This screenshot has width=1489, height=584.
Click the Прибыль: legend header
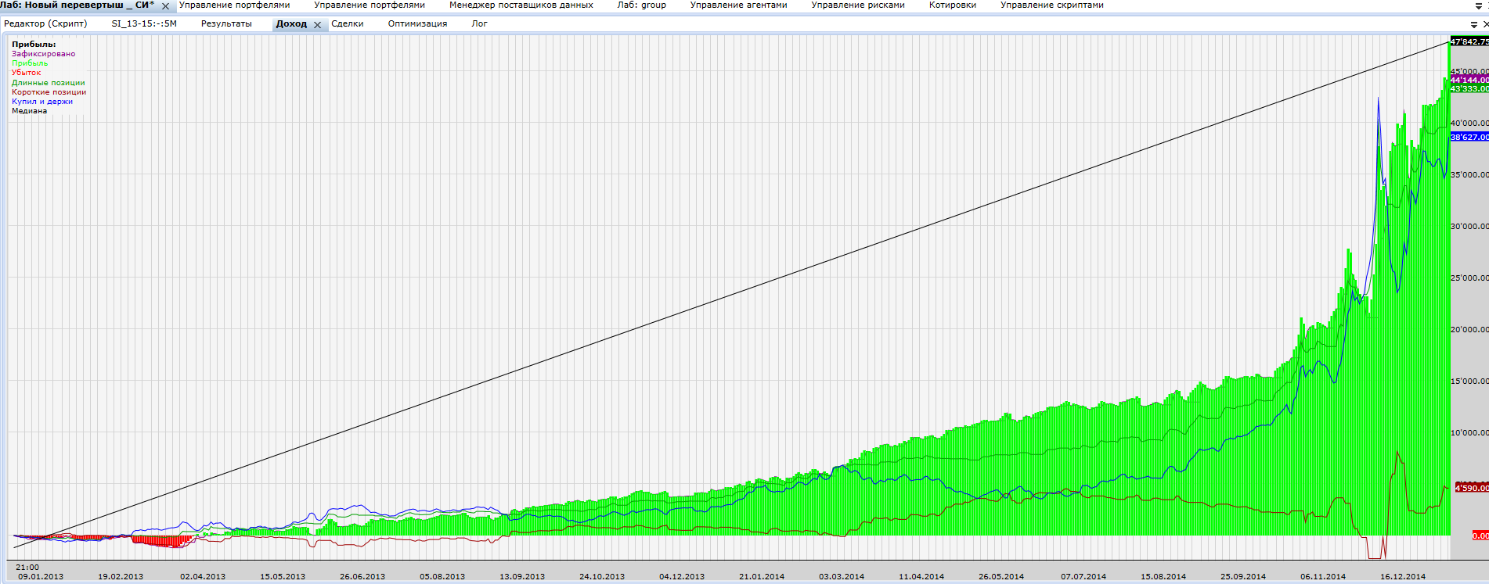(34, 45)
